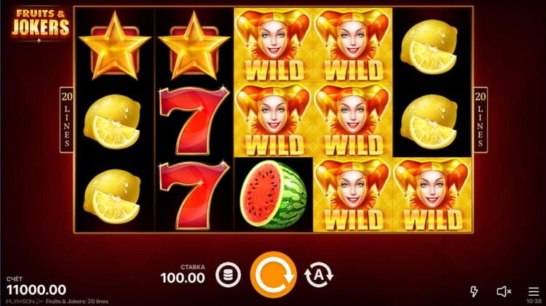The width and height of the screenshot is (546, 306).
Task: Click the Fruits & Jokers logo
Action: (x=40, y=24)
